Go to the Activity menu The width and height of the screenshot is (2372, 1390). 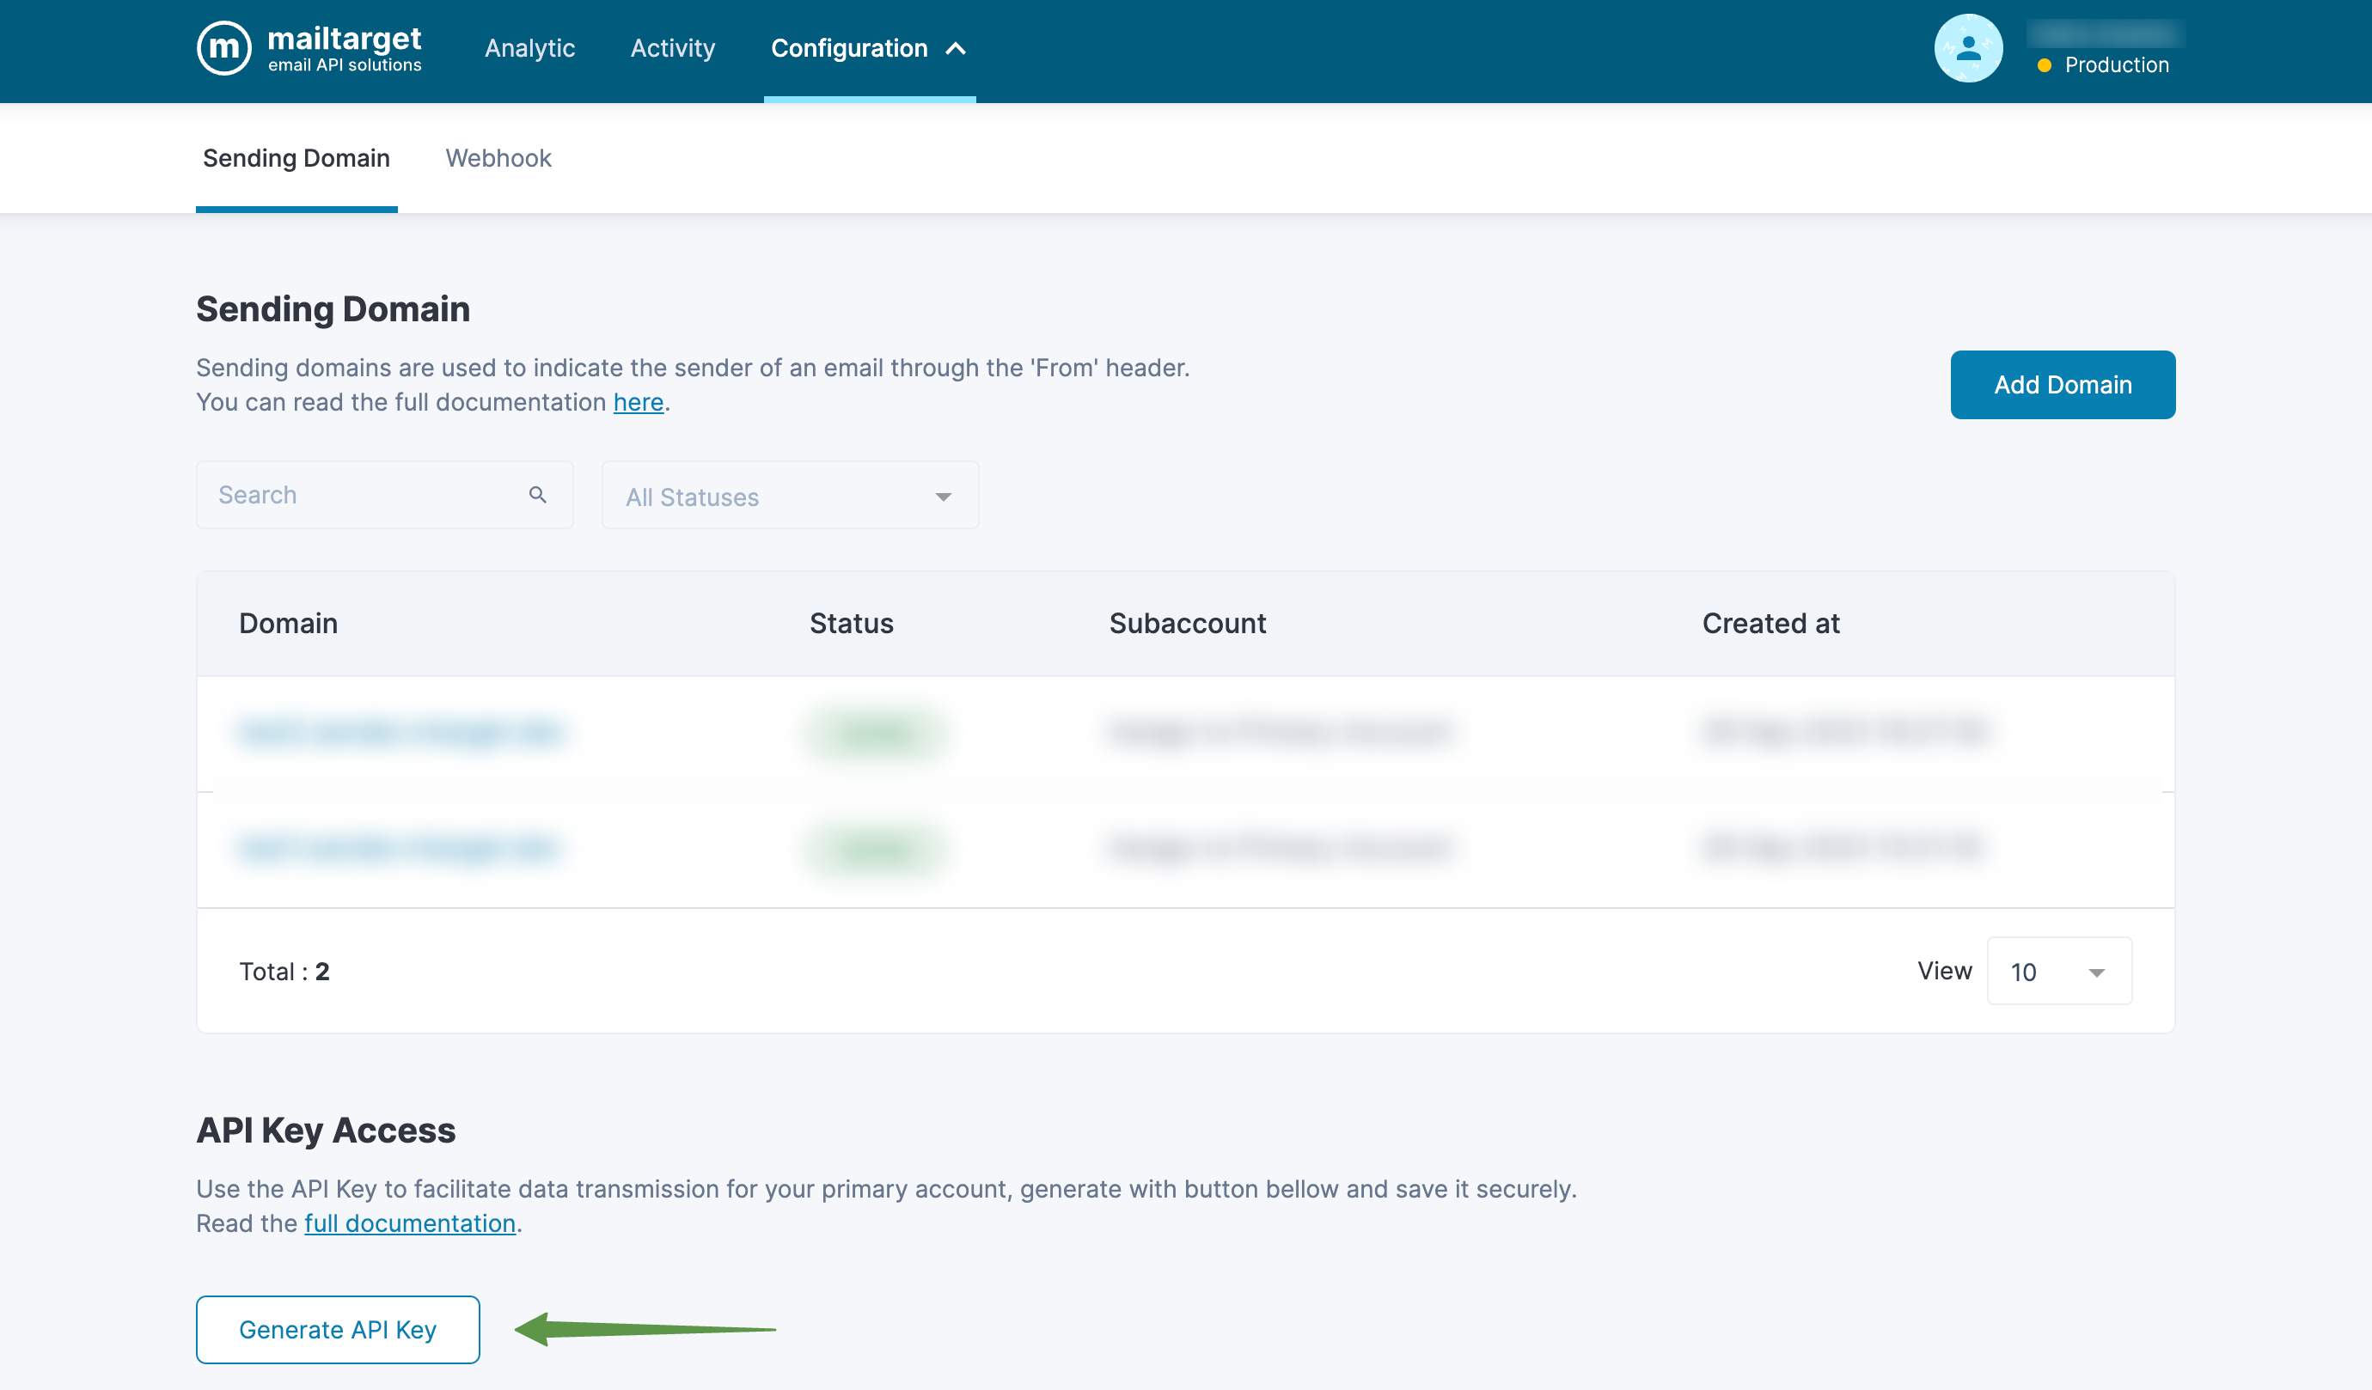(672, 48)
